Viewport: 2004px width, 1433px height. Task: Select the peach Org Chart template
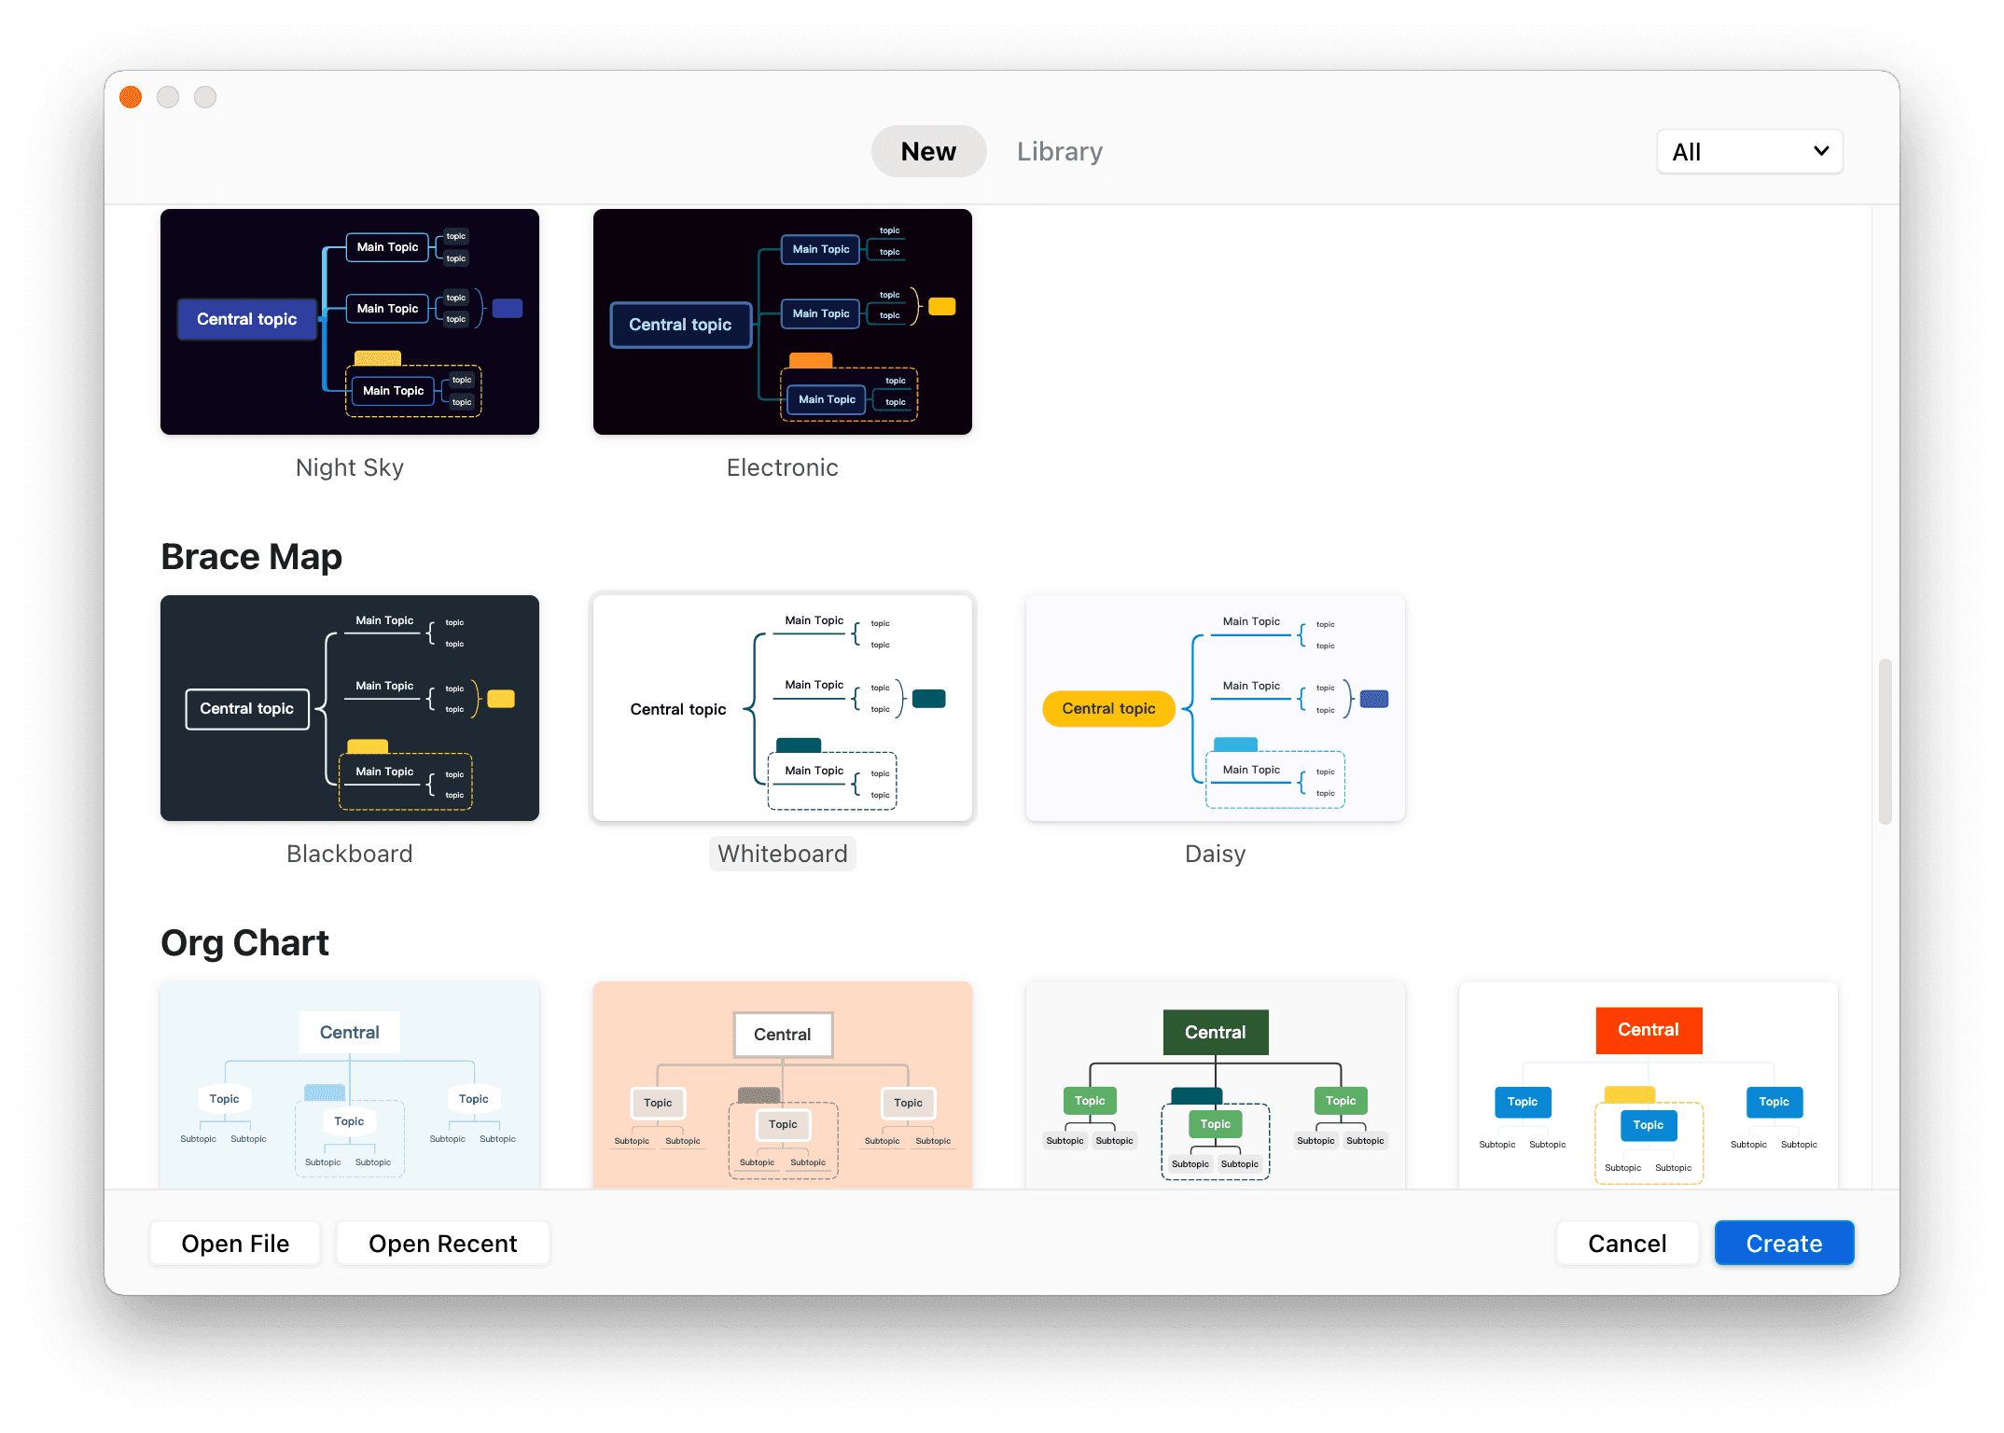point(783,1085)
